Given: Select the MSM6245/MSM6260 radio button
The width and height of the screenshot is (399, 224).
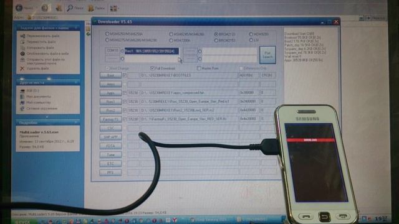Looking at the screenshot, I should 171,34.
